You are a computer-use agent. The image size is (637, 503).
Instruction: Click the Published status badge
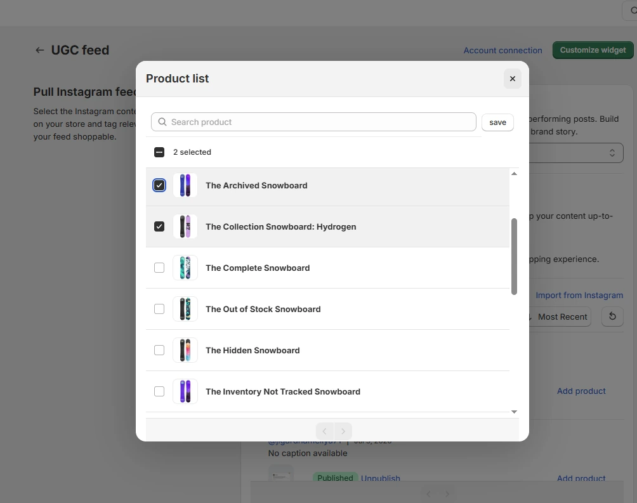[x=335, y=478]
